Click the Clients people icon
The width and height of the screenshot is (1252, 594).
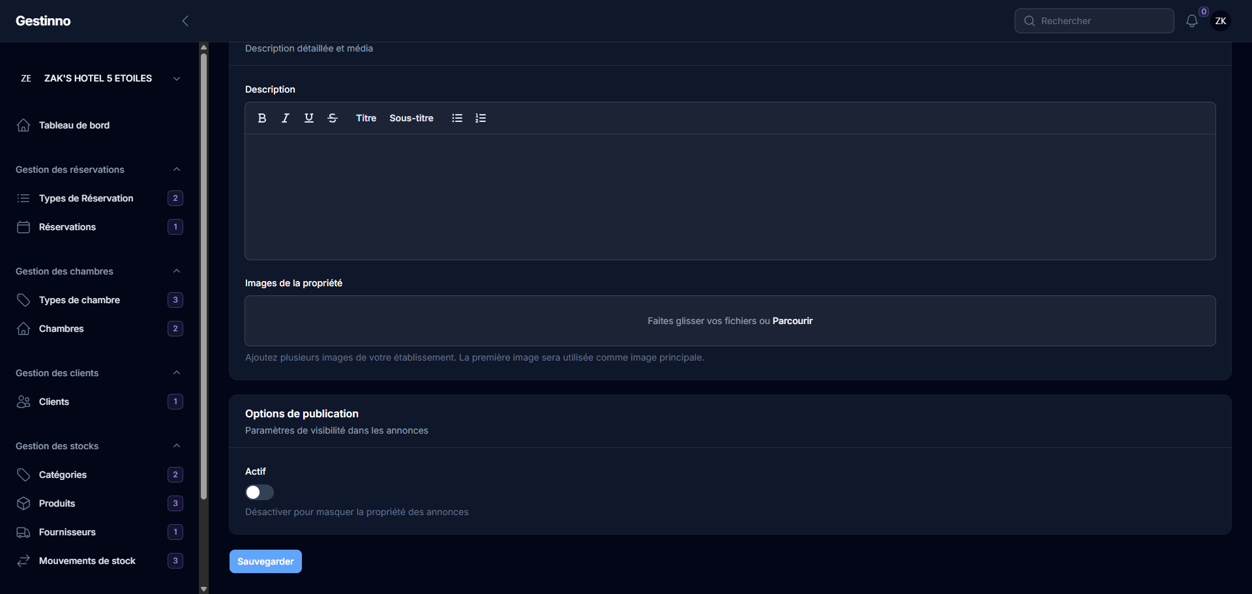(x=23, y=402)
